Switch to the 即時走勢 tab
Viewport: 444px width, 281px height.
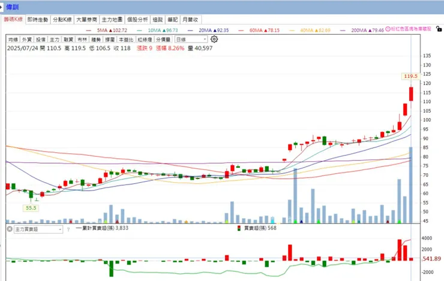coord(38,20)
